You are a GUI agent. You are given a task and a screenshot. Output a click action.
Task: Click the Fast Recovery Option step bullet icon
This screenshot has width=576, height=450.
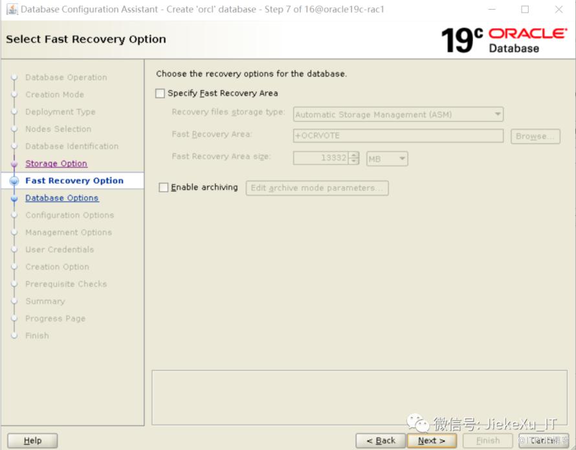[x=14, y=180]
